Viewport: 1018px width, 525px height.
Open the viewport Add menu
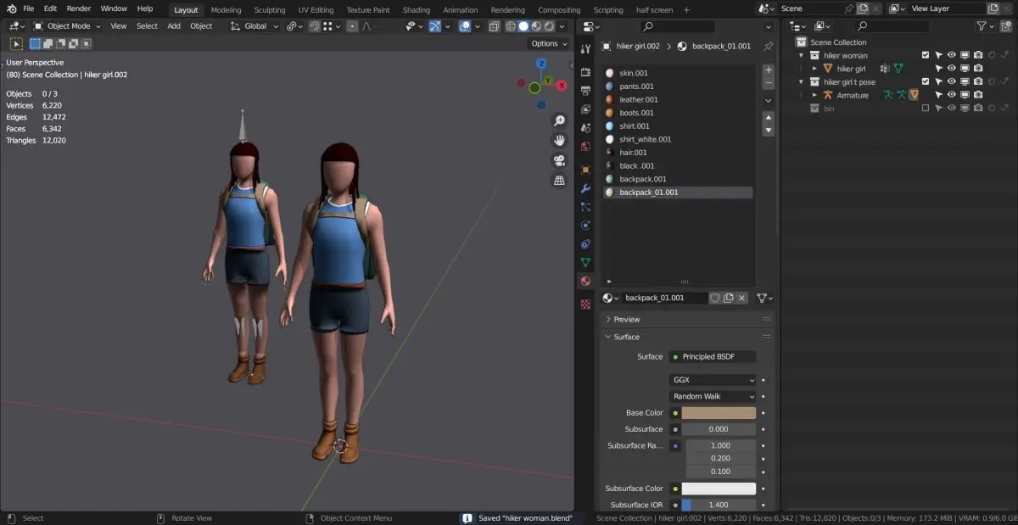[174, 26]
